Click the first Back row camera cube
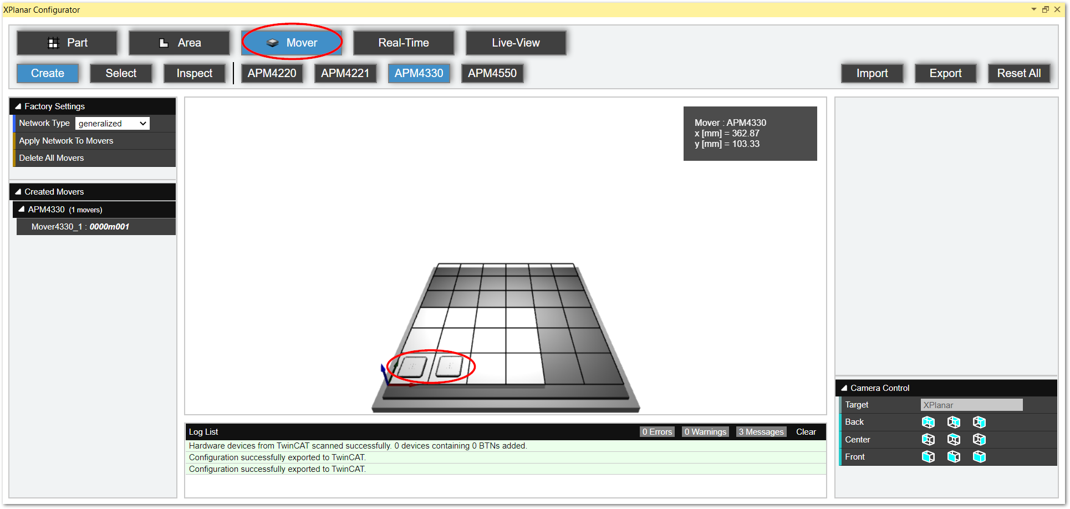The height and width of the screenshot is (509, 1070). click(x=928, y=423)
